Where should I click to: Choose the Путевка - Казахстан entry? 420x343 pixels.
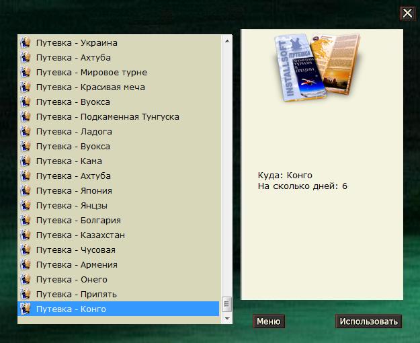[81, 235]
